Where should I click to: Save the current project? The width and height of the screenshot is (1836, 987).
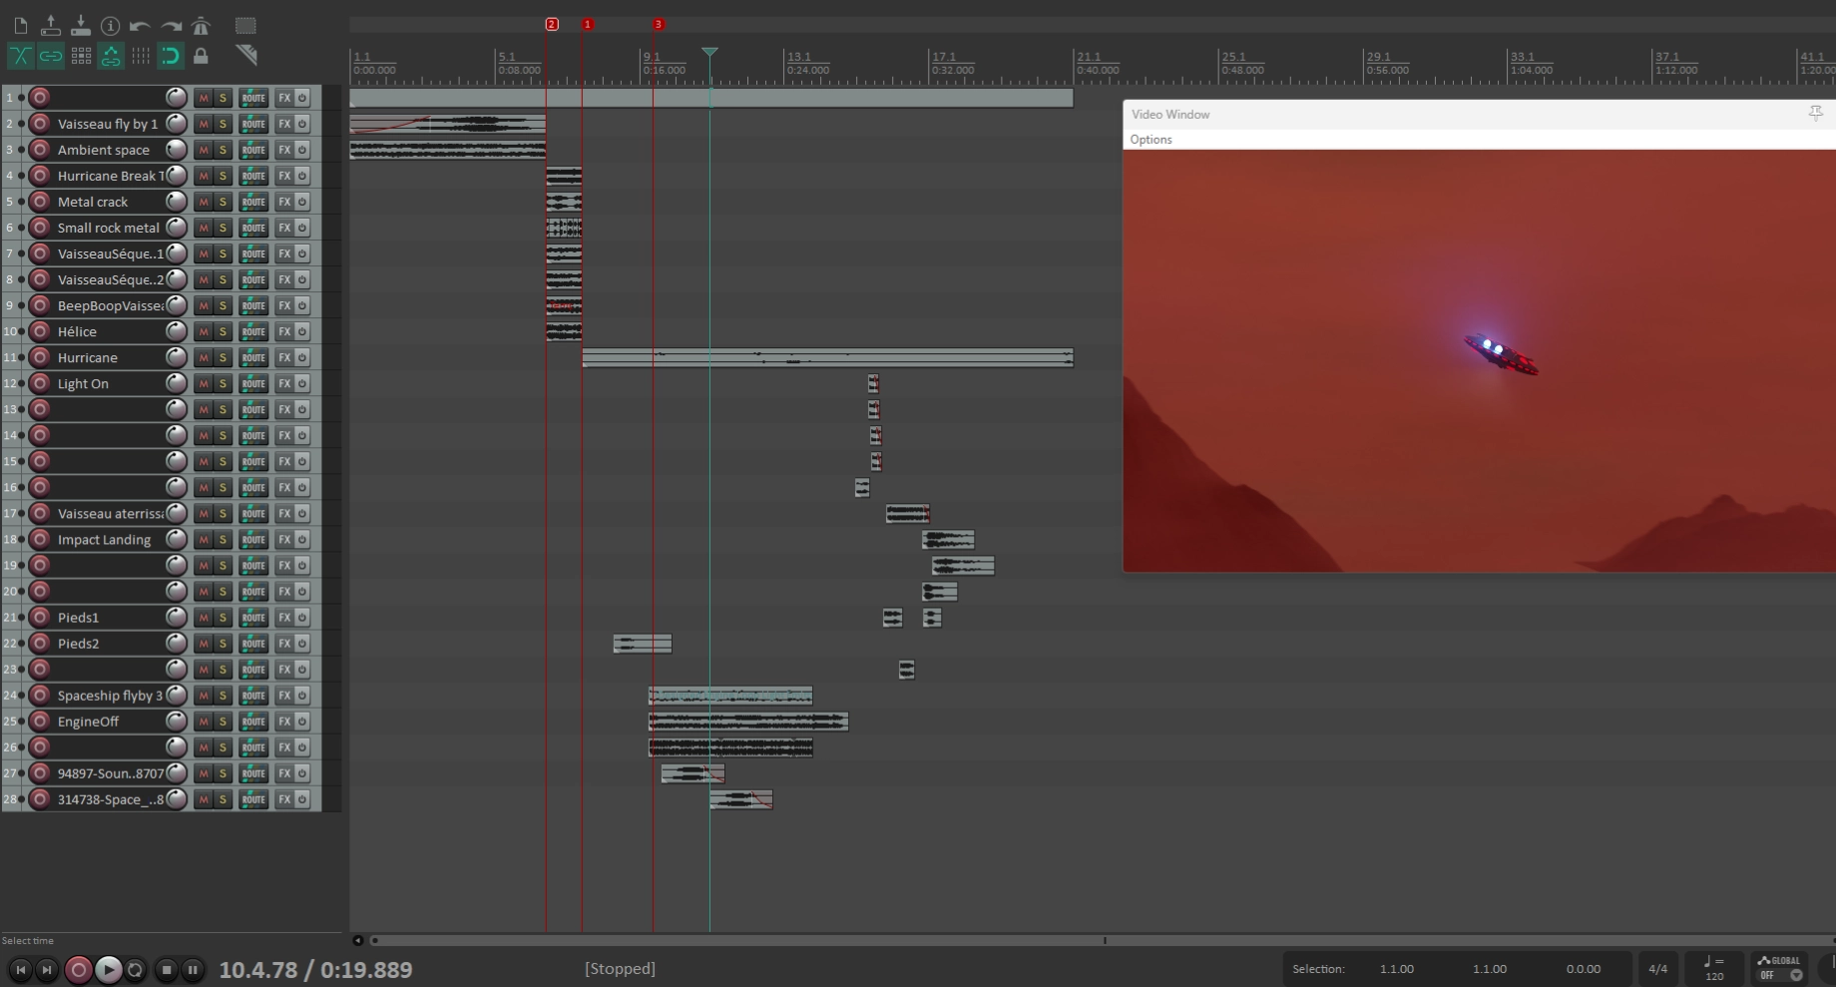point(81,26)
